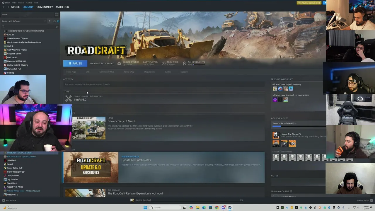Screen dimensions: 375x211
Task: Select Goblintown: Really Hard Driving Game
Action: point(24,42)
